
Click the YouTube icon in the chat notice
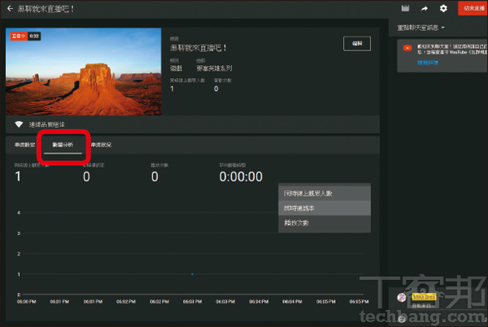(407, 49)
